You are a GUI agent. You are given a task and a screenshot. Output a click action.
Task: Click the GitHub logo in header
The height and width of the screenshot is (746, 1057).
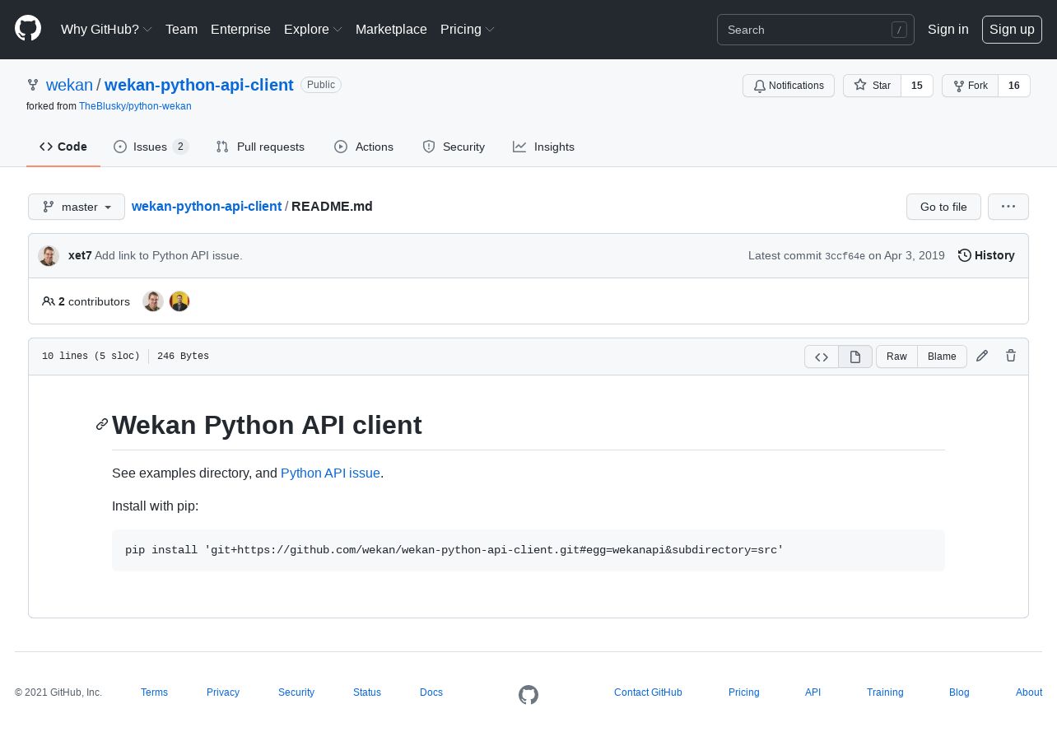[28, 29]
